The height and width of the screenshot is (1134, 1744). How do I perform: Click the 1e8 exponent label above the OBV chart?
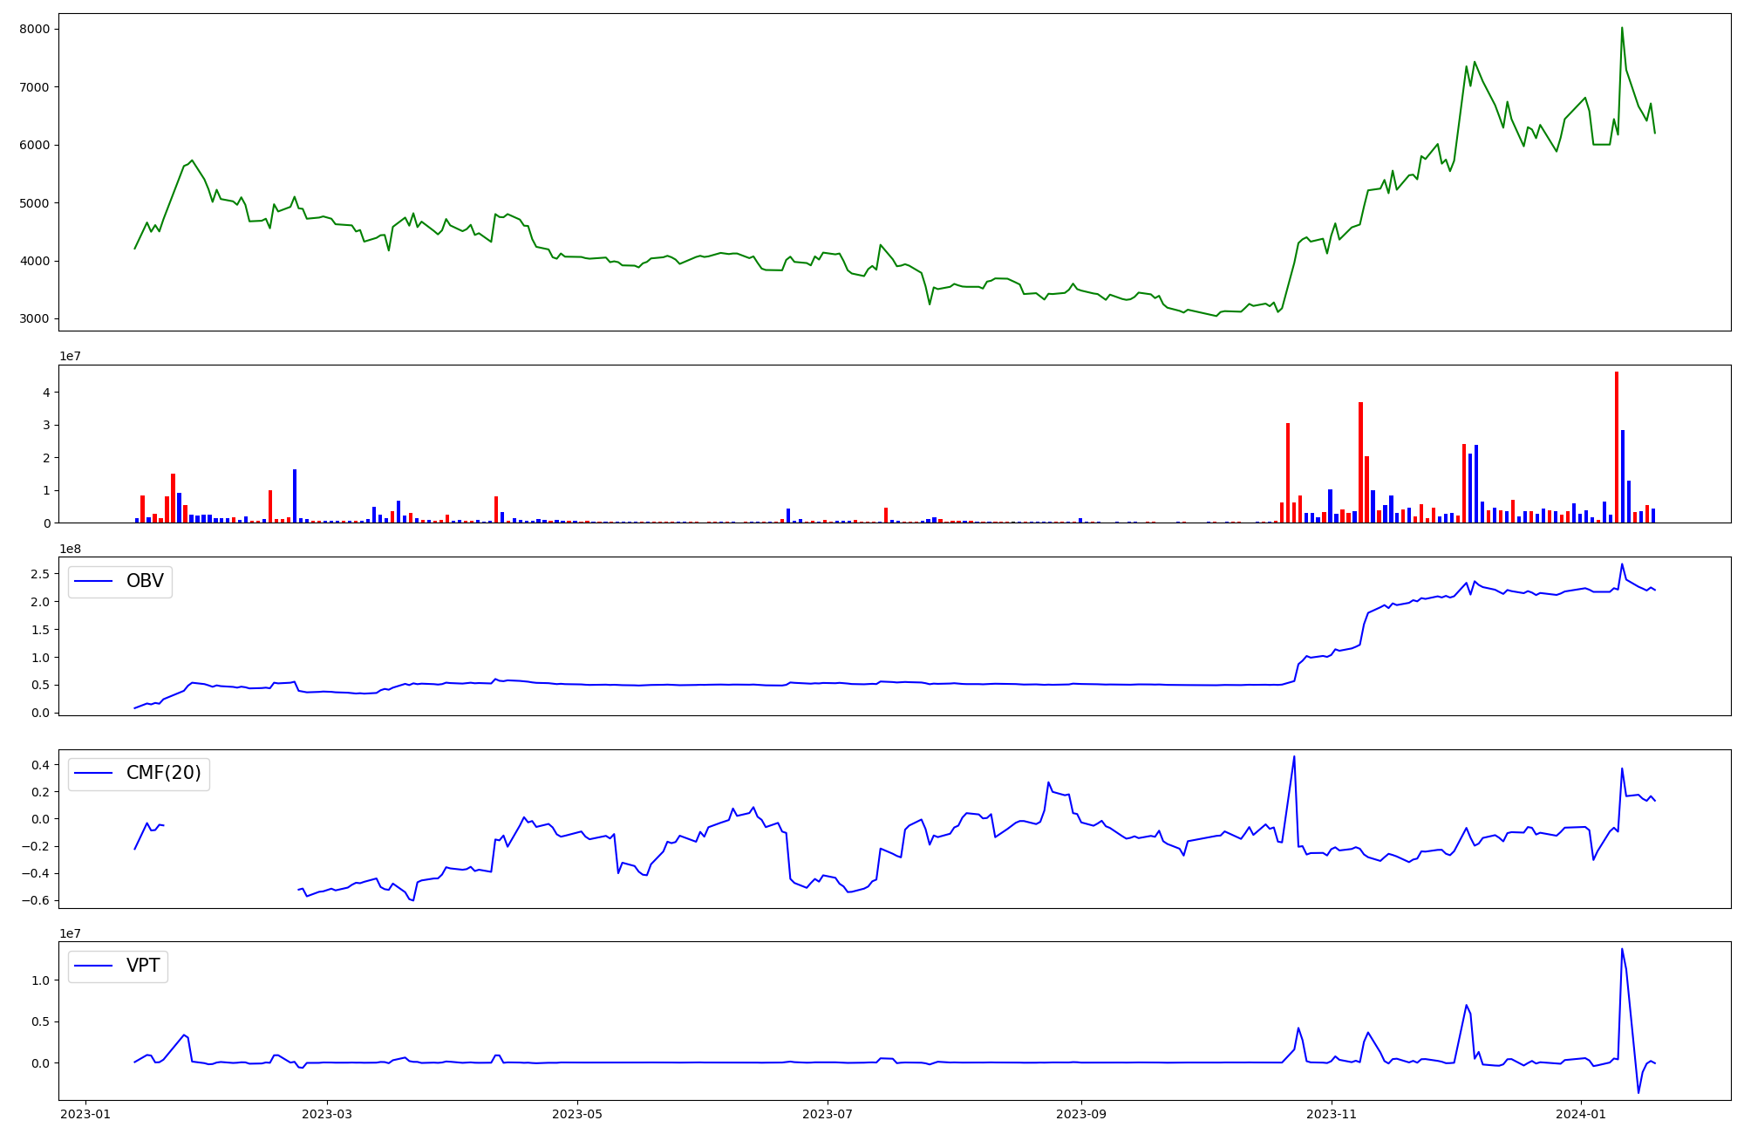click(71, 549)
